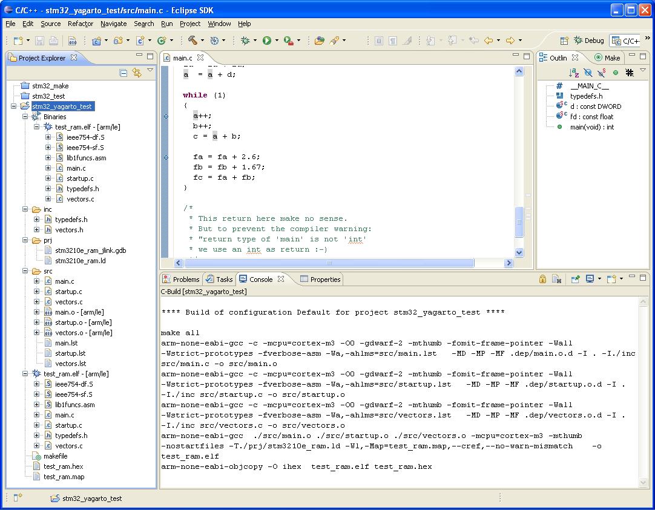Go forward with yellow right arrow

click(x=510, y=41)
